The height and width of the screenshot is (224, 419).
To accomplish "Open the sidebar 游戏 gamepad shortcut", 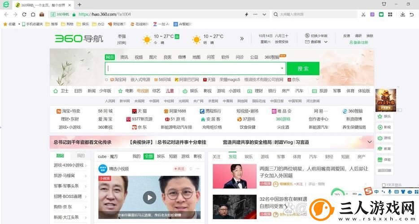I will [x=384, y=138].
